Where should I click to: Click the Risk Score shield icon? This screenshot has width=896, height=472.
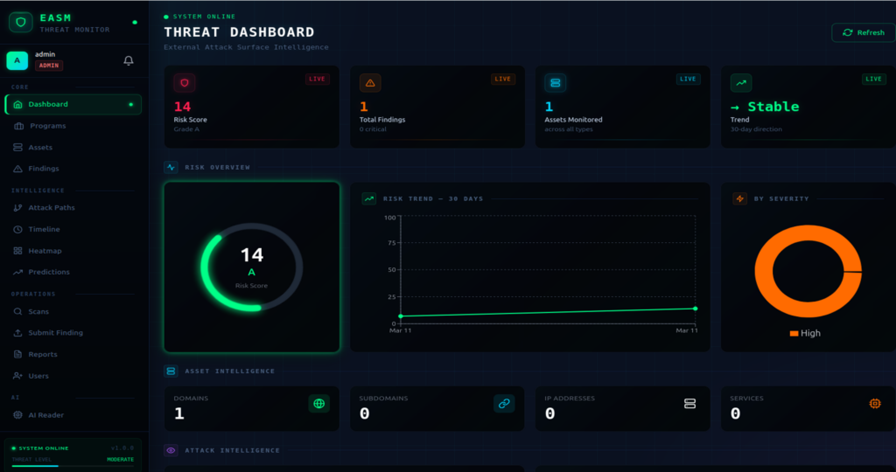[185, 83]
